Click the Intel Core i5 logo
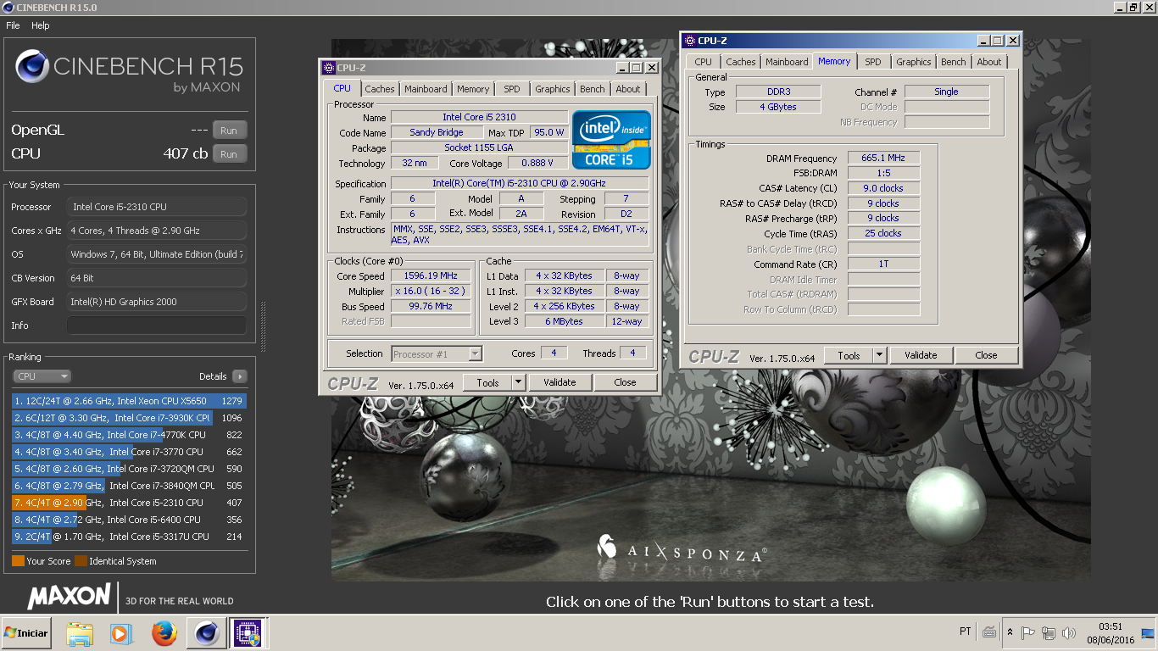Screen dimensions: 1158x651 point(611,139)
